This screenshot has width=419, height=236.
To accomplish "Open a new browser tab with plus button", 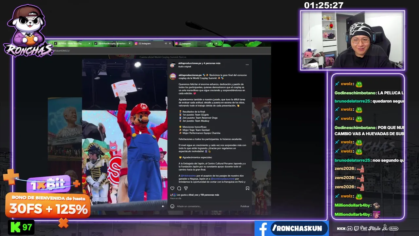I will [216, 43].
